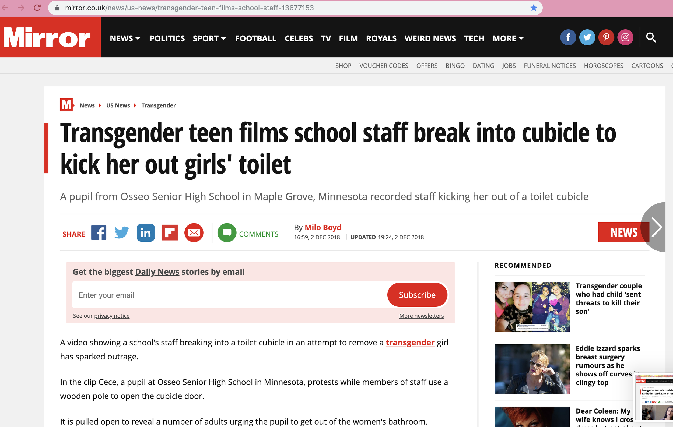This screenshot has height=427, width=673.
Task: Open the CELEBS section
Action: pyautogui.click(x=299, y=38)
